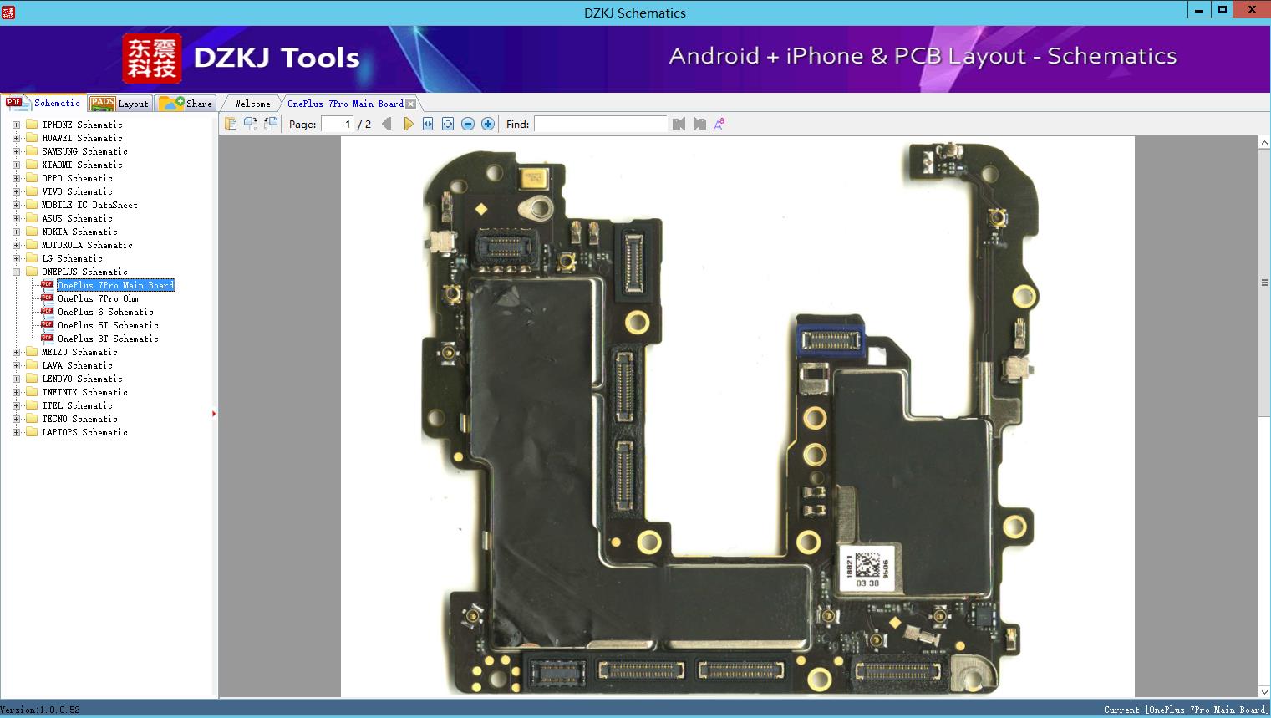Screen dimensions: 1271x718
Task: Switch to the Schematic tab
Action: [43, 103]
